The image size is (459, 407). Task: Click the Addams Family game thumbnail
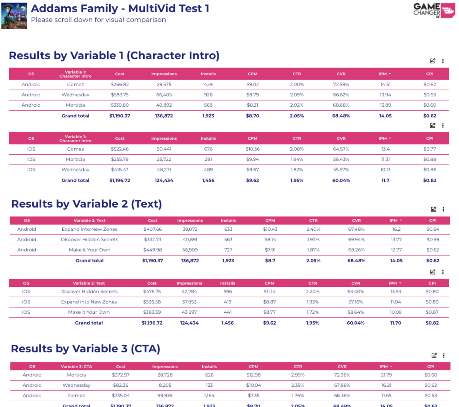[14, 16]
